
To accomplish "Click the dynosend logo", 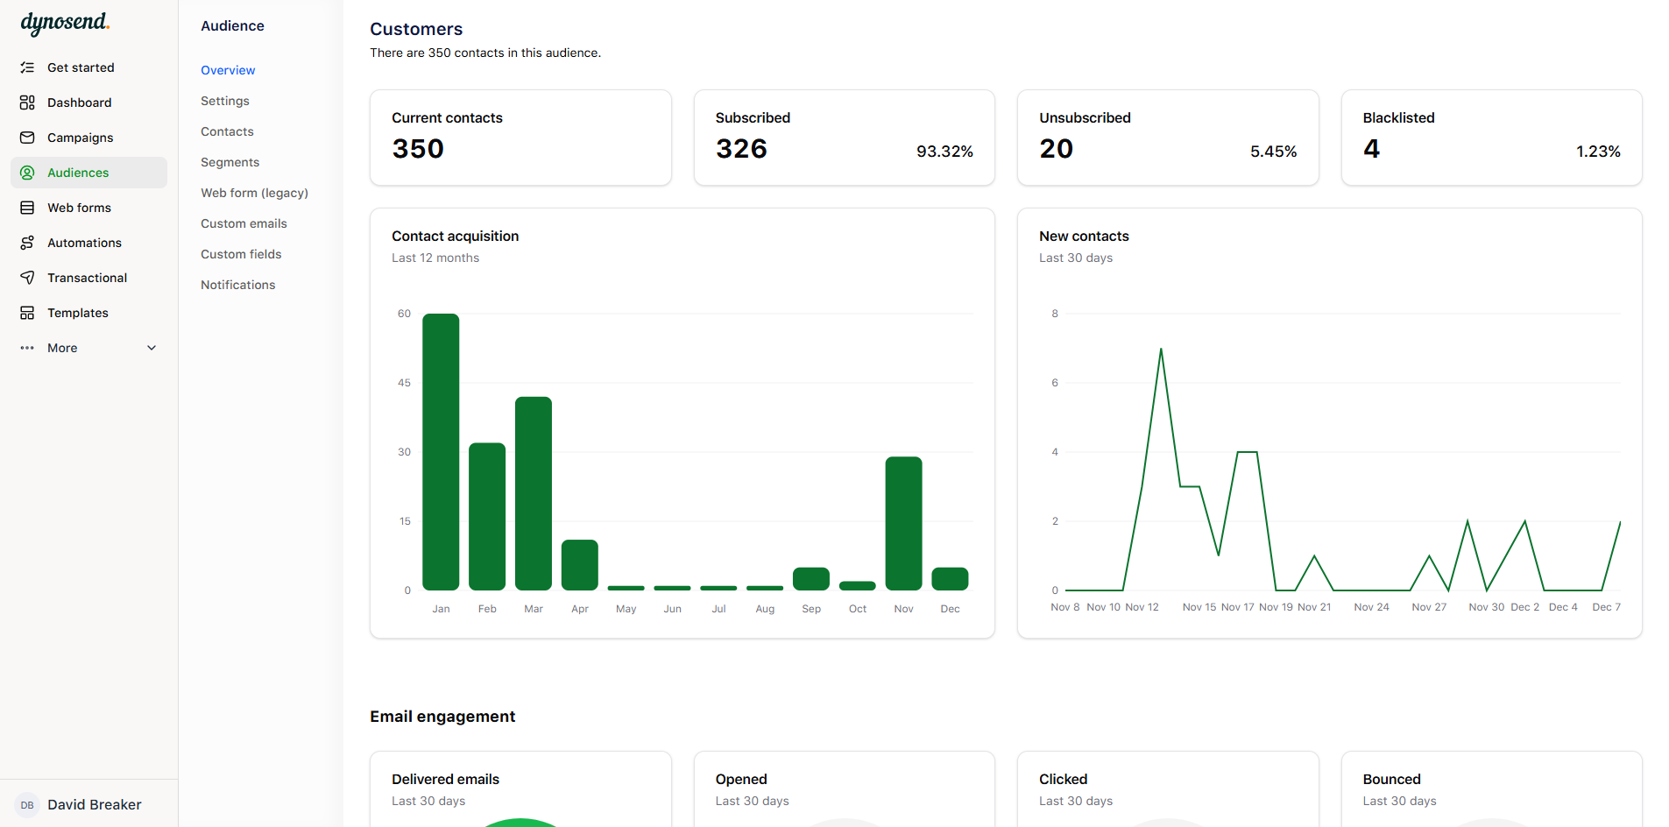I will click(x=65, y=25).
